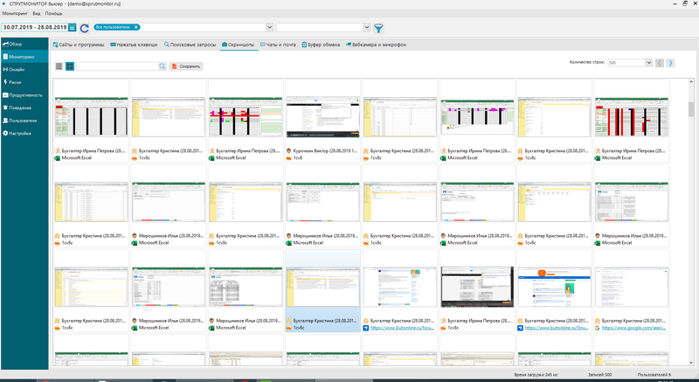Screen dimensions: 699x382
Task: Click the scrollbar up arrow
Action: pos(691,82)
